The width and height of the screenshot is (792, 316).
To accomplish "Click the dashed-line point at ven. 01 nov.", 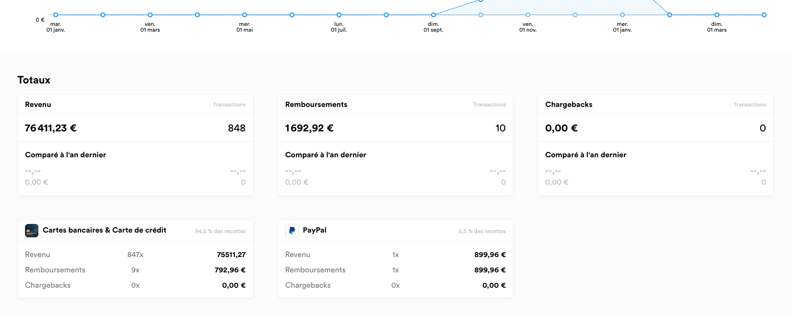I will 528,15.
